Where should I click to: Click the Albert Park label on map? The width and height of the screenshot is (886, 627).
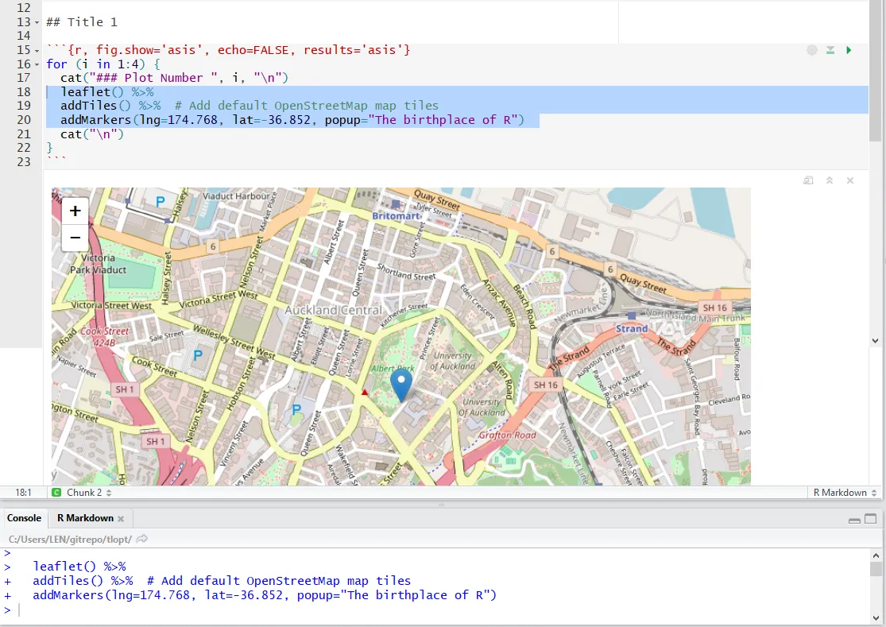pos(393,368)
